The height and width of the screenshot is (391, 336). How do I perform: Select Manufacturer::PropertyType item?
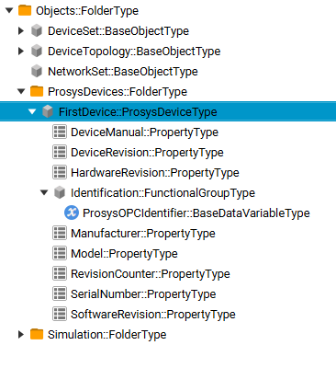pyautogui.click(x=143, y=234)
